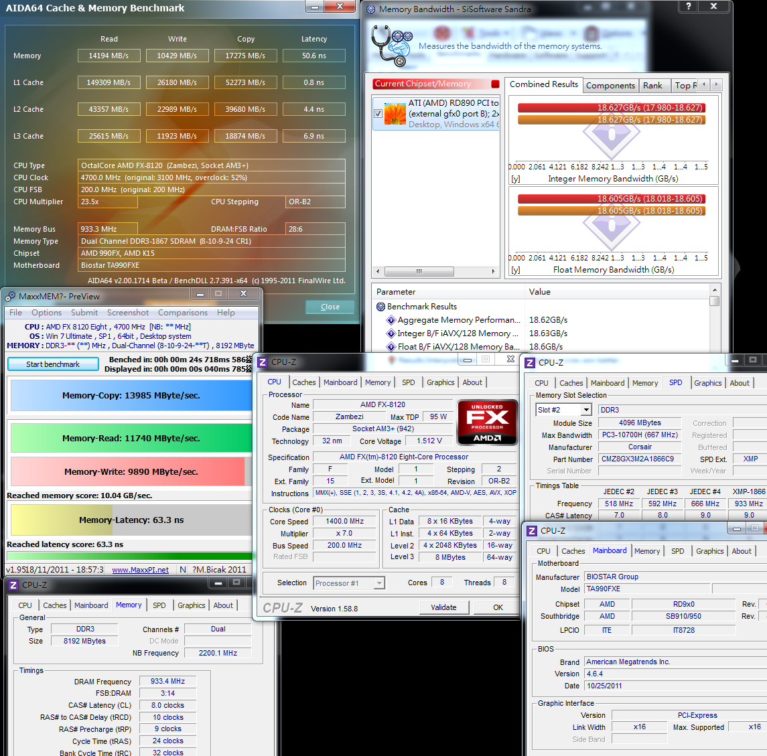The height and width of the screenshot is (756, 767).
Task: Open the SPD tab in the CPU-Z Mainboard window
Action: 677,551
